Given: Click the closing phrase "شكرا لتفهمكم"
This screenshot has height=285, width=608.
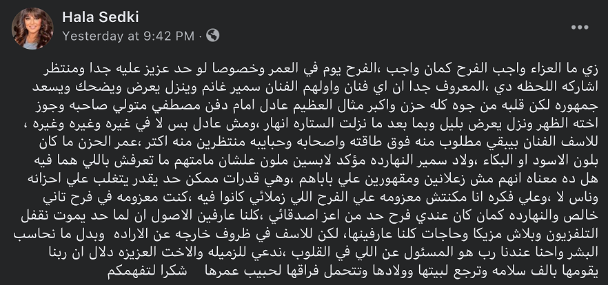Looking at the screenshot, I should click(x=147, y=271).
